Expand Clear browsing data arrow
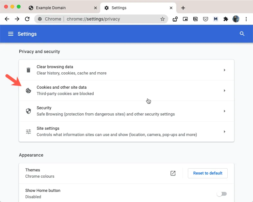Screen dimensions: 253x202 (225, 70)
